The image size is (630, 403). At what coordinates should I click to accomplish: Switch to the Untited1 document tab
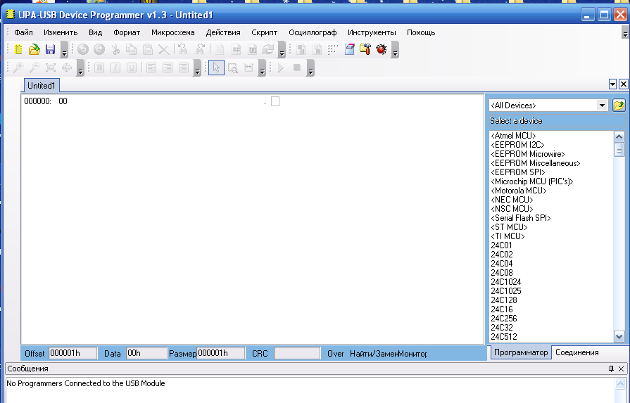(x=42, y=86)
